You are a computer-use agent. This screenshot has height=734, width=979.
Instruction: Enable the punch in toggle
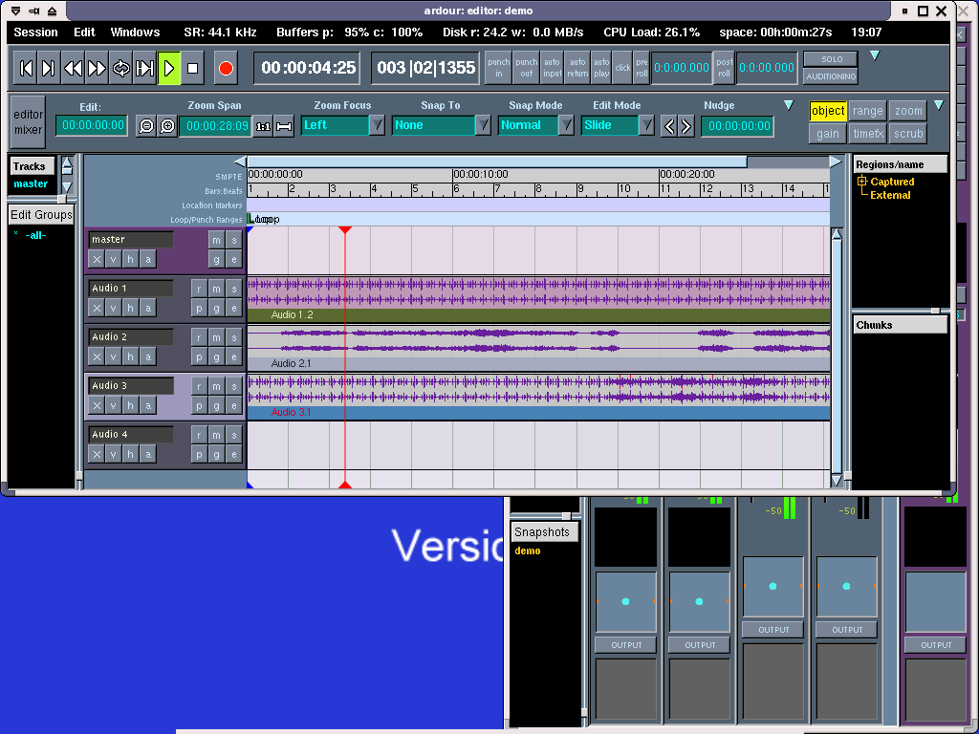(498, 68)
